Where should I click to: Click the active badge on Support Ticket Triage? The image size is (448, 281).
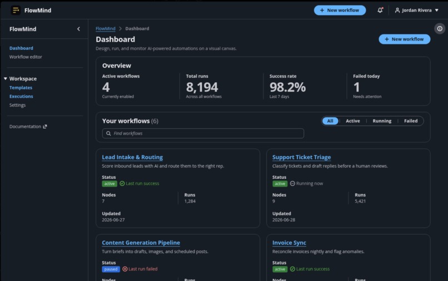pyautogui.click(x=280, y=184)
